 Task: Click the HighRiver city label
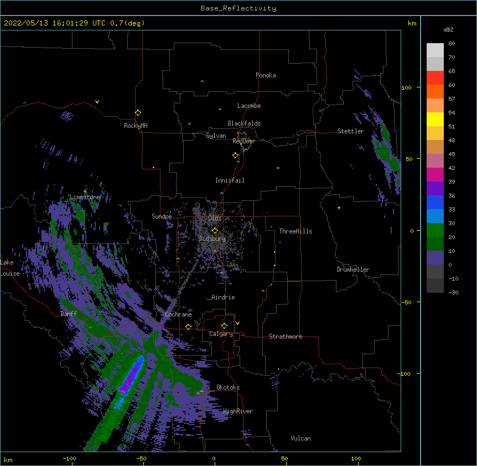(x=238, y=411)
